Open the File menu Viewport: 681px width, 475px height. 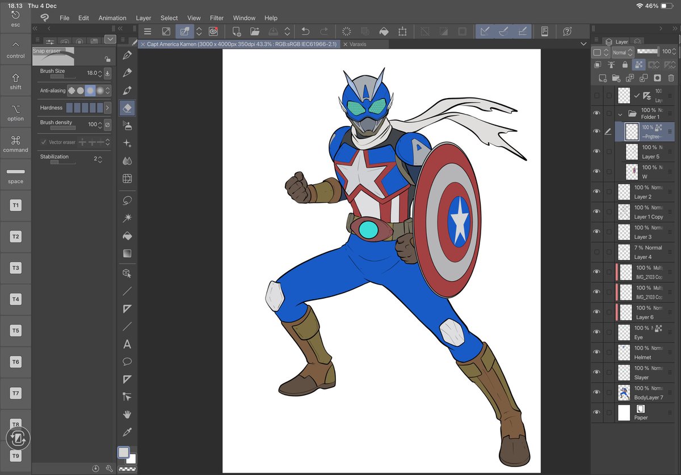(65, 18)
